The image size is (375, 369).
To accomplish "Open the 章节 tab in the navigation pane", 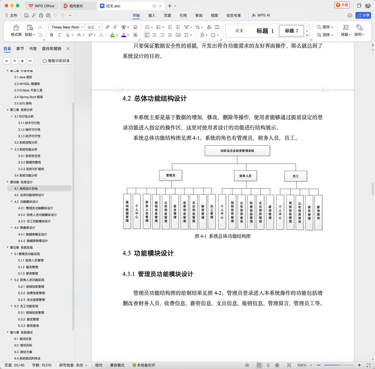I will pos(20,49).
